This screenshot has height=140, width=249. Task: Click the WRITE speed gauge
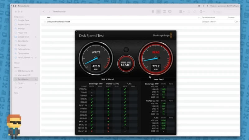tap(96, 58)
